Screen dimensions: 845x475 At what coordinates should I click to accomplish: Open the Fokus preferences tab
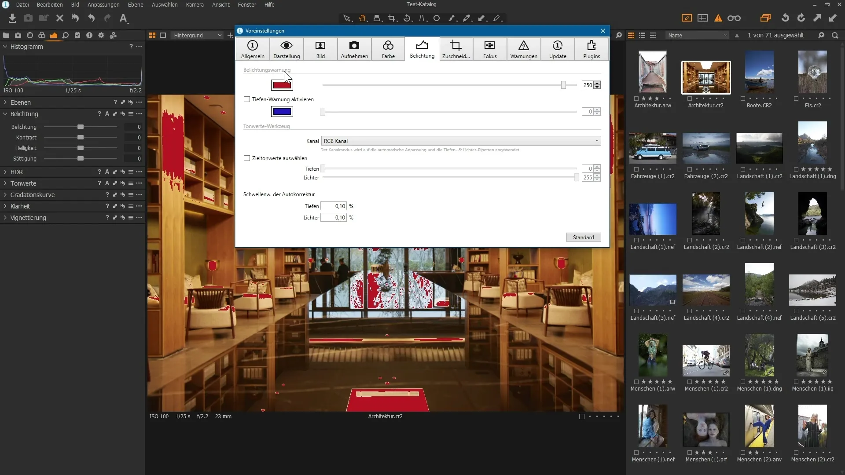[490, 49]
